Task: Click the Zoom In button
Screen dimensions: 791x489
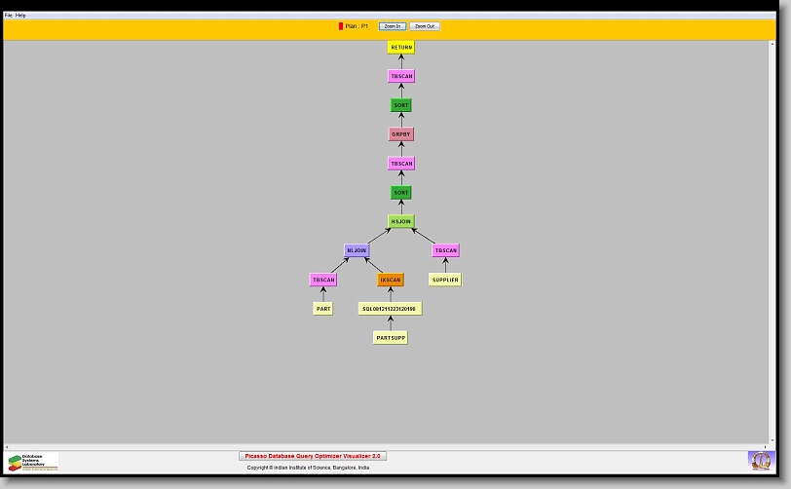Action: 393,26
